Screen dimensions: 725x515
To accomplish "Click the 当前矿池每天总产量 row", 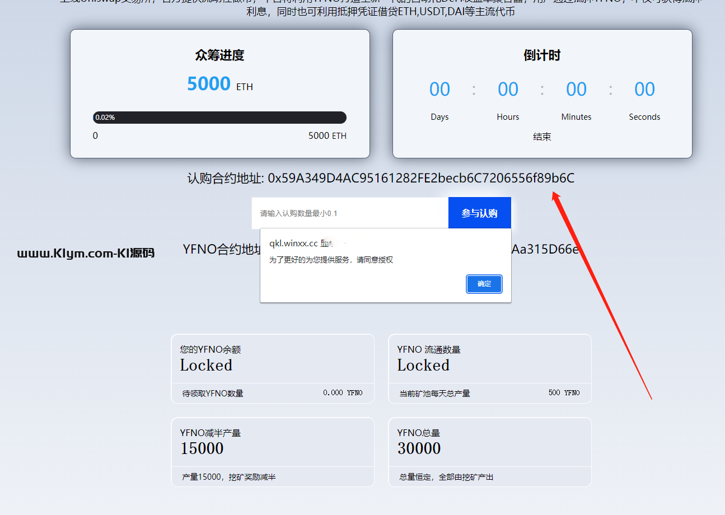I will (x=490, y=393).
